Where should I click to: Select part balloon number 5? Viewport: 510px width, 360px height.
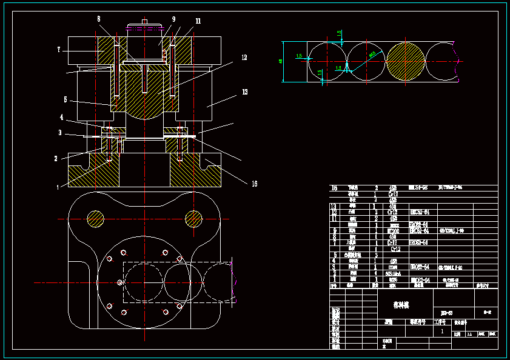click(x=65, y=99)
